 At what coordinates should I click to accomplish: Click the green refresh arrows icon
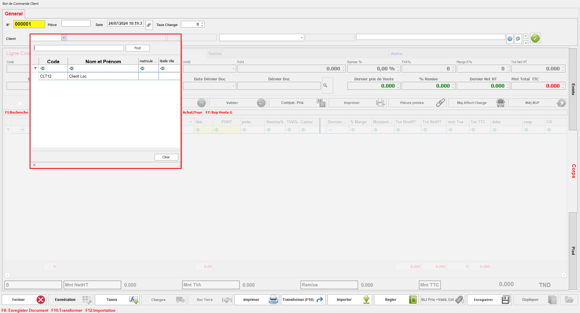(518, 39)
